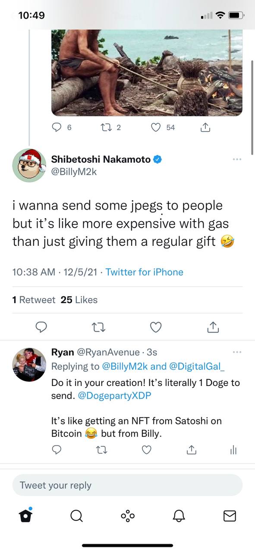Like the Shibetoshi Nakamoto tweet
Image resolution: width=255 pixels, height=552 pixels.
coord(156,328)
